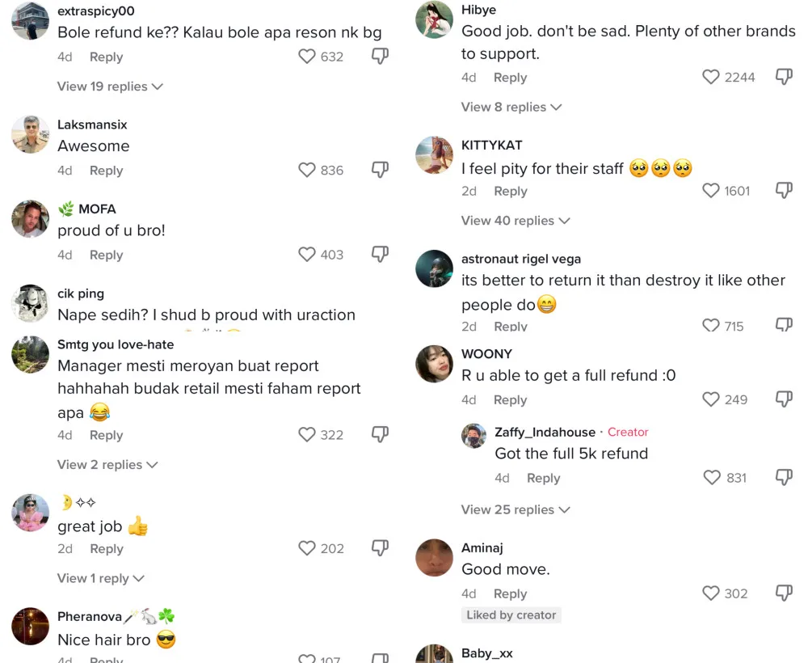The height and width of the screenshot is (663, 808).
Task: Dislike Laksmansix's Awesome comment
Action: pos(380,170)
